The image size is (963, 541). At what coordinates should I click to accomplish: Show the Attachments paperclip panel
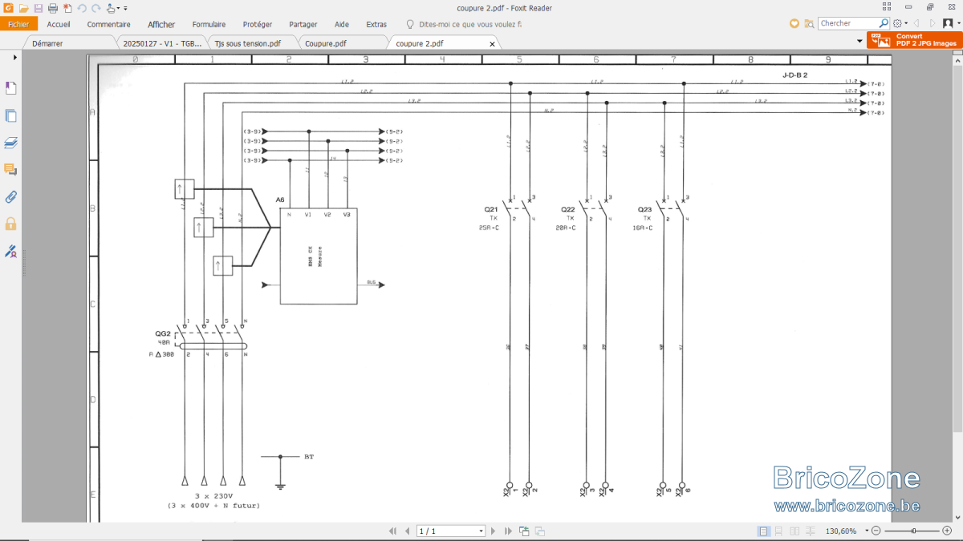click(x=10, y=197)
